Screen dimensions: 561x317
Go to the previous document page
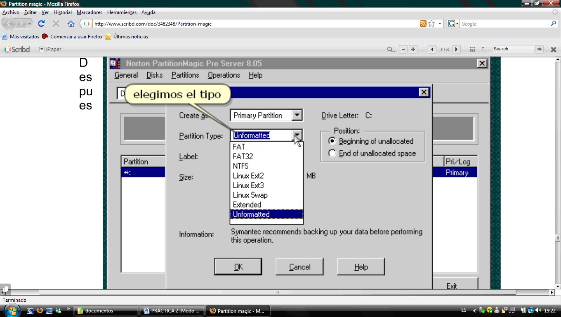(432, 49)
